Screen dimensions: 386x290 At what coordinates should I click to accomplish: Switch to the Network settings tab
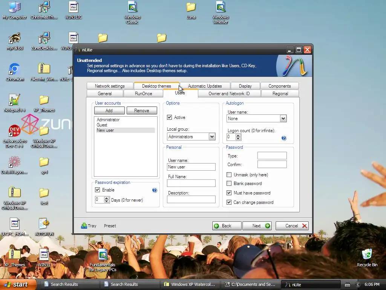[x=110, y=86]
